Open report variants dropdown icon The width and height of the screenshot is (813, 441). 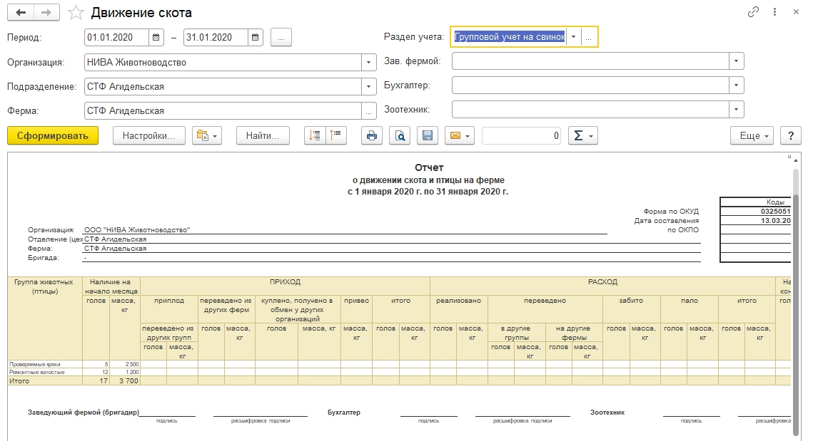click(x=207, y=135)
